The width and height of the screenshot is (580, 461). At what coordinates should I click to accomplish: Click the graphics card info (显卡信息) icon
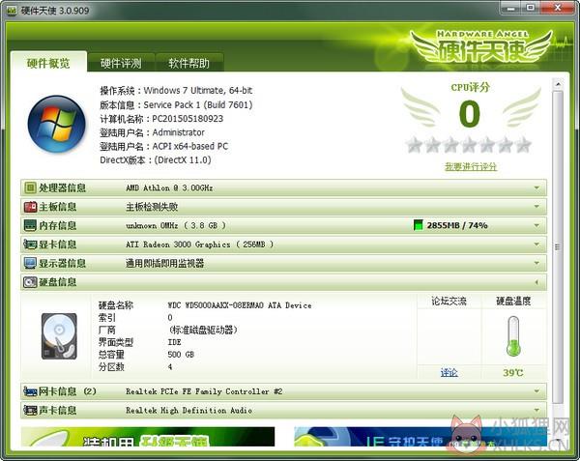click(30, 245)
